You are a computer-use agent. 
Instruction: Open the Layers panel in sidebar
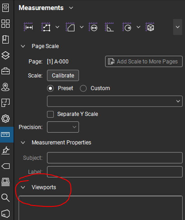click(5, 55)
